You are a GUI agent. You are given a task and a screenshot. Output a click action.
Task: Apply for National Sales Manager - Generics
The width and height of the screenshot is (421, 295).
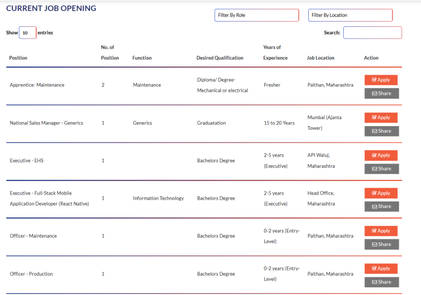[x=381, y=117]
